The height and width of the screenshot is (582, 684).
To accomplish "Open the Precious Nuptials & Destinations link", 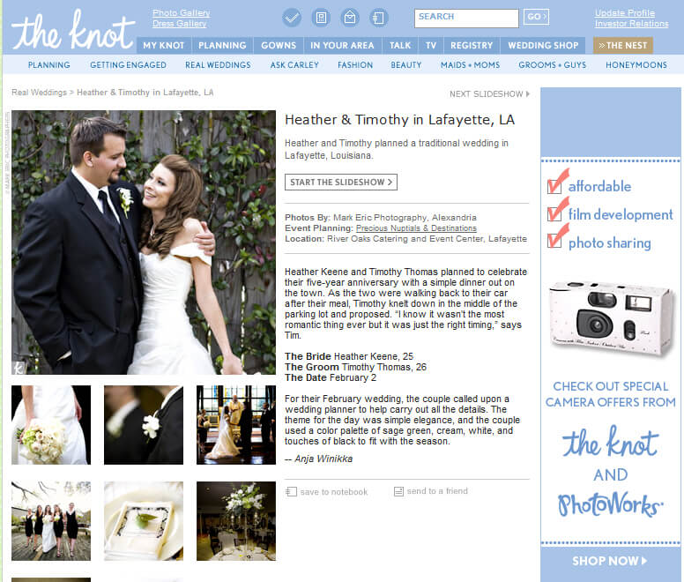I will [x=416, y=228].
